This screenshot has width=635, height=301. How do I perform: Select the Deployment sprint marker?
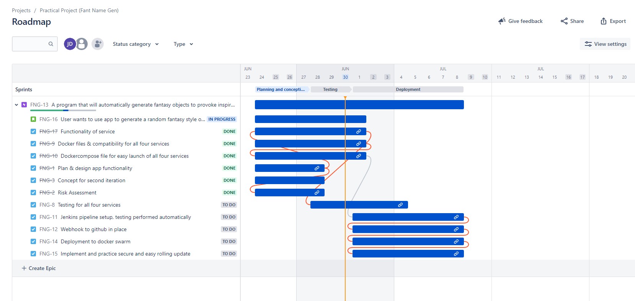pyautogui.click(x=408, y=89)
